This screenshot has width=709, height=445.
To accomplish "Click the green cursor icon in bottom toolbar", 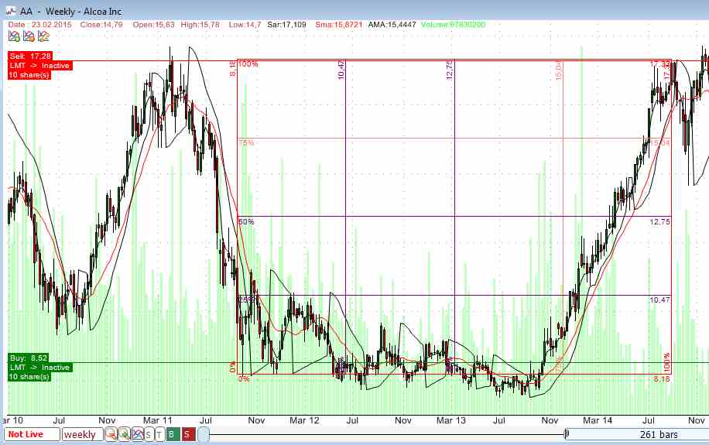I will pos(124,434).
